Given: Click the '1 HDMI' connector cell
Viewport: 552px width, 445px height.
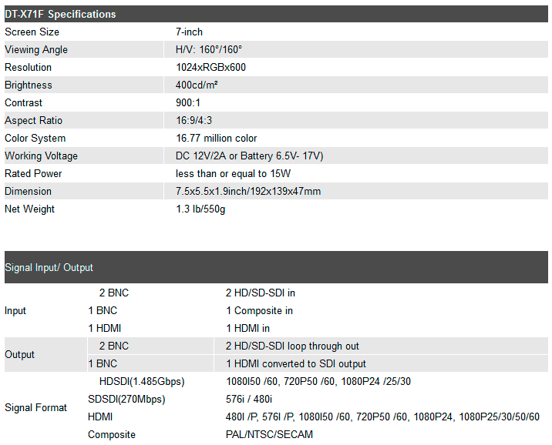Looking at the screenshot, I should (x=105, y=328).
